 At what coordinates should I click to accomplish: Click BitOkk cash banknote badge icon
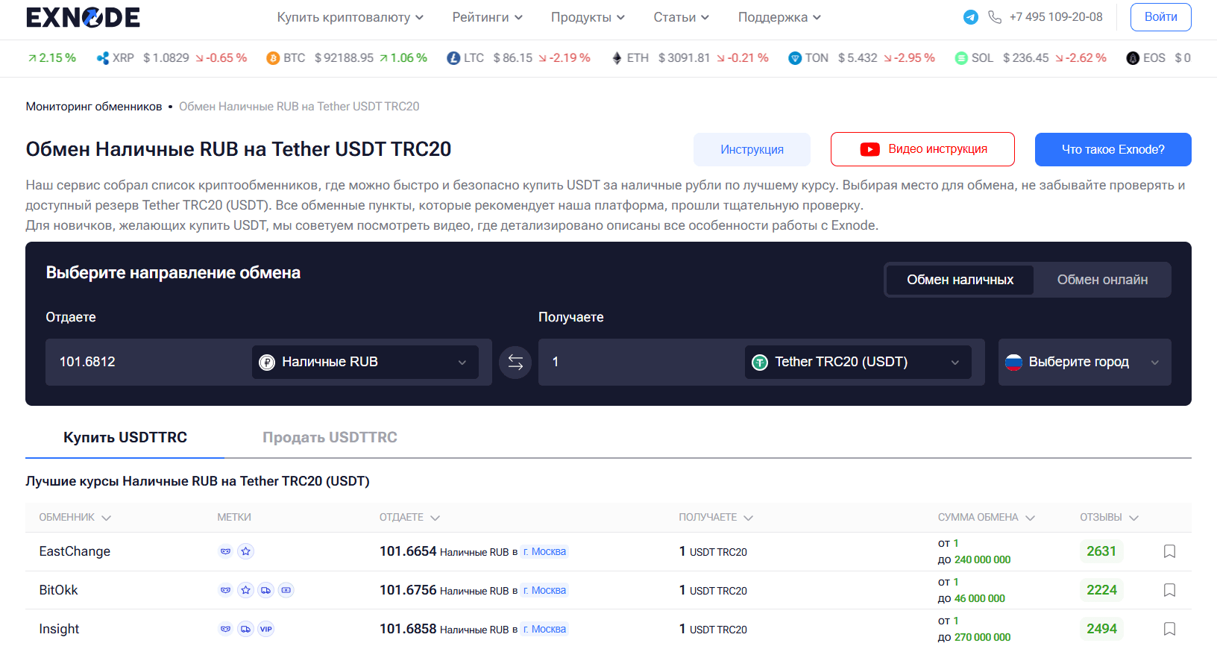(286, 590)
